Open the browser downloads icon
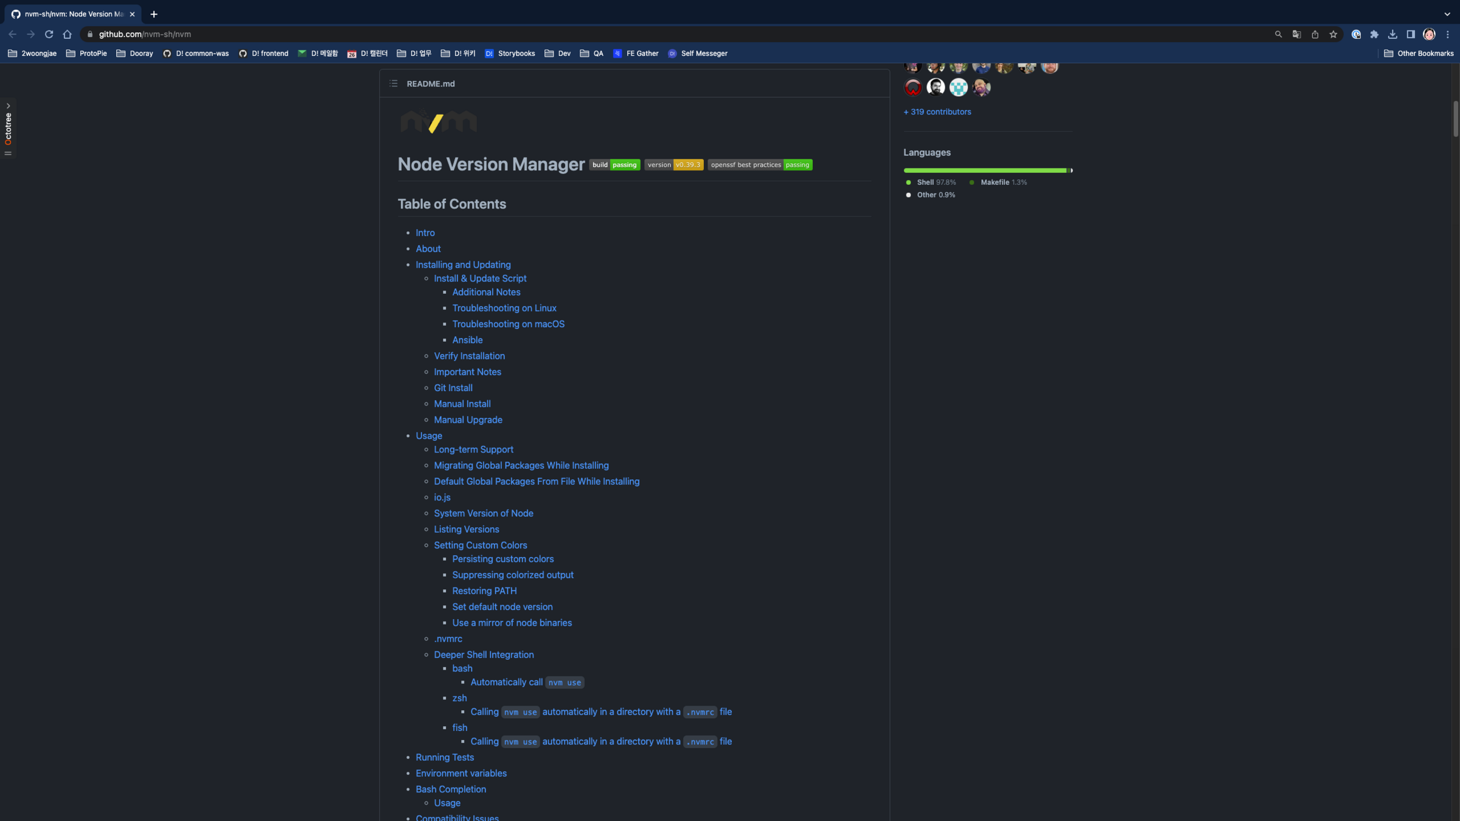Viewport: 1460px width, 821px height. click(x=1392, y=35)
